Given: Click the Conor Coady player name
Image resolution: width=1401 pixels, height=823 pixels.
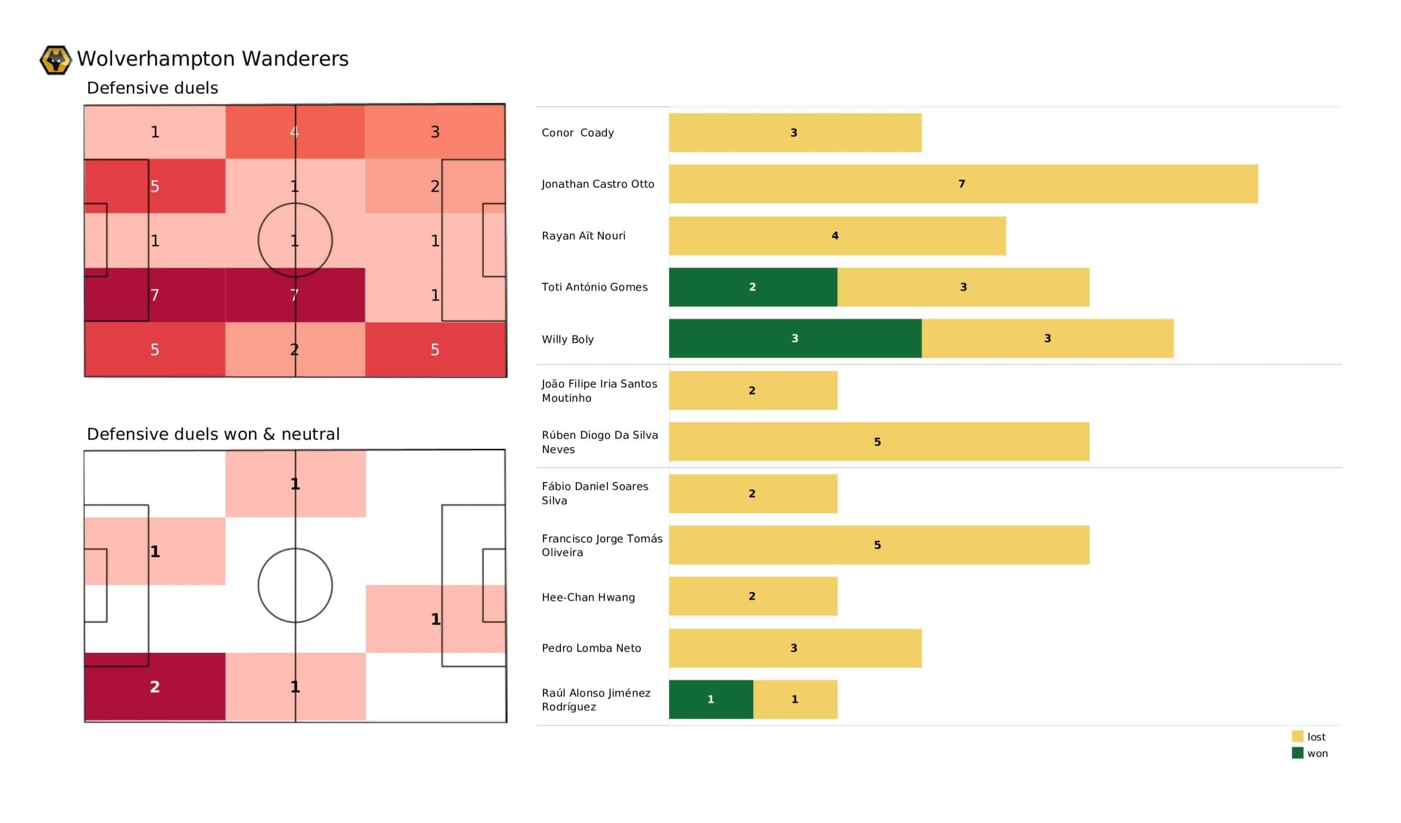Looking at the screenshot, I should click(x=577, y=133).
